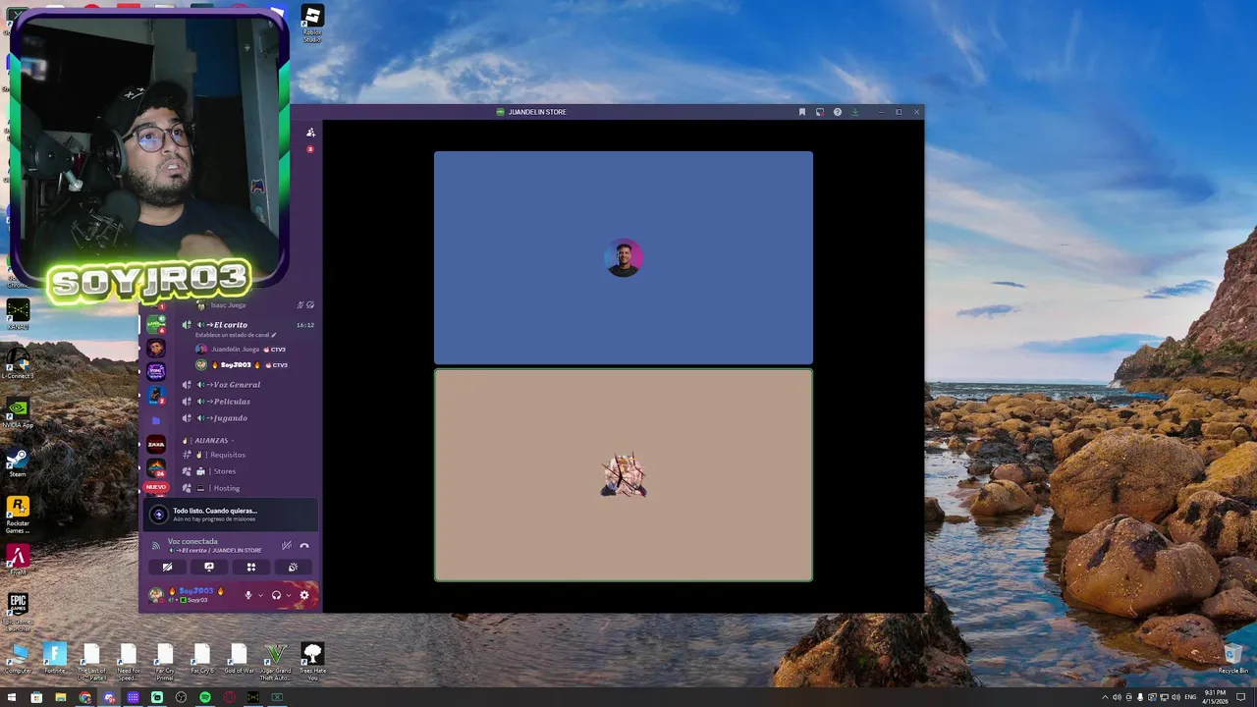The height and width of the screenshot is (707, 1257).
Task: Open the notification center icon
Action: (1241, 697)
